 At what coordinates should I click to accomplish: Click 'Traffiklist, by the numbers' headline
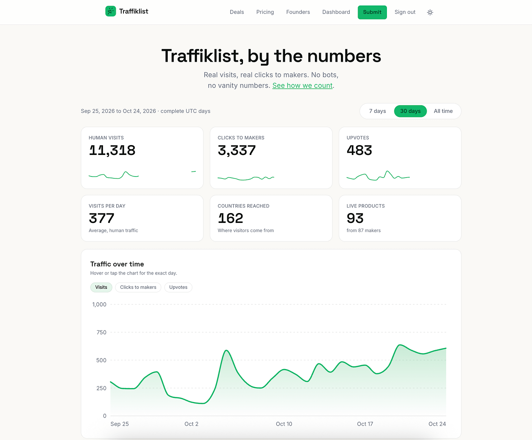271,56
